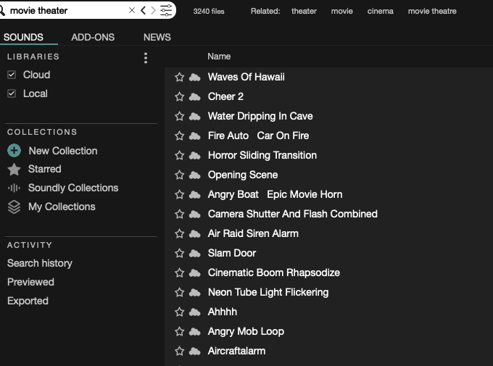Star the Ahhhh sound

click(180, 312)
